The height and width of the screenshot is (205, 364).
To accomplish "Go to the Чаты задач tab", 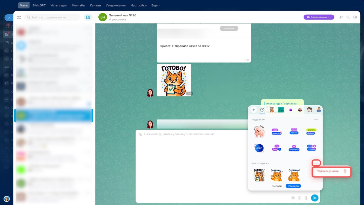I will tap(59, 5).
